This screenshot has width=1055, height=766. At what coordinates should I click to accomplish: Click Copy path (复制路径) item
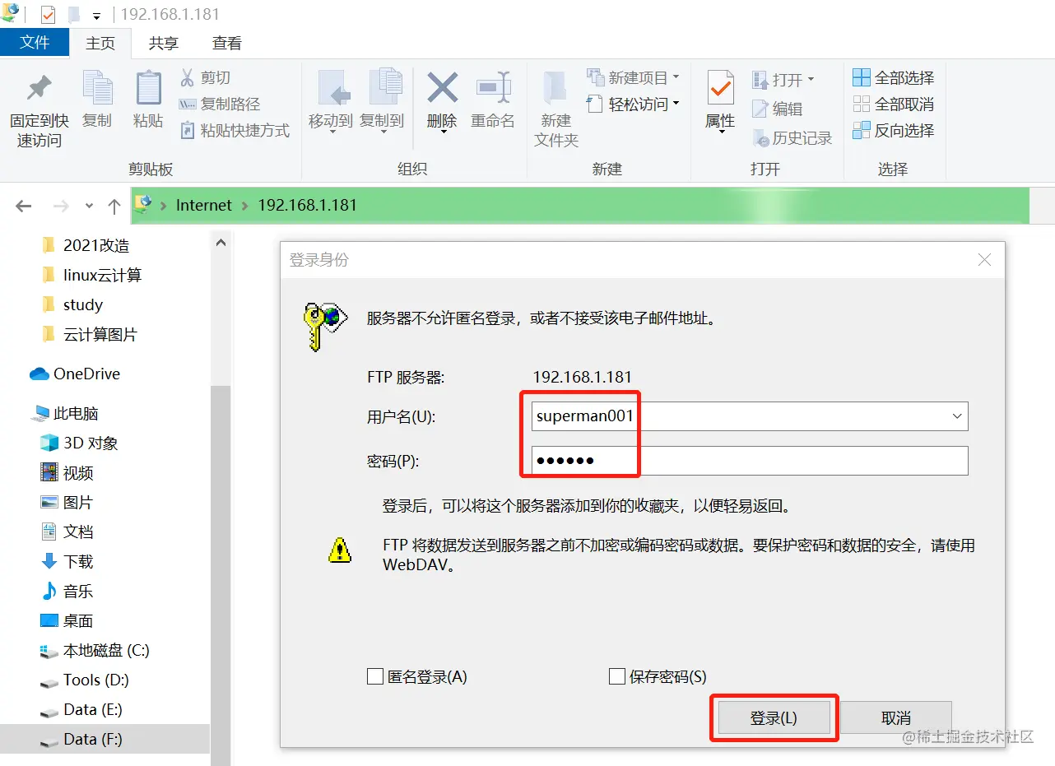tap(219, 104)
